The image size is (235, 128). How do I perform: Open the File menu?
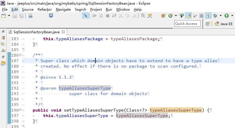click(5, 10)
